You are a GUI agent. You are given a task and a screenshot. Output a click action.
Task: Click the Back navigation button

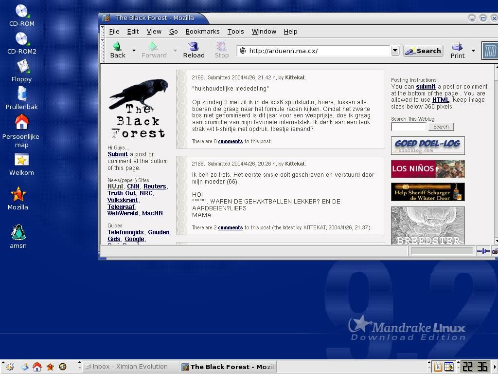tap(118, 50)
